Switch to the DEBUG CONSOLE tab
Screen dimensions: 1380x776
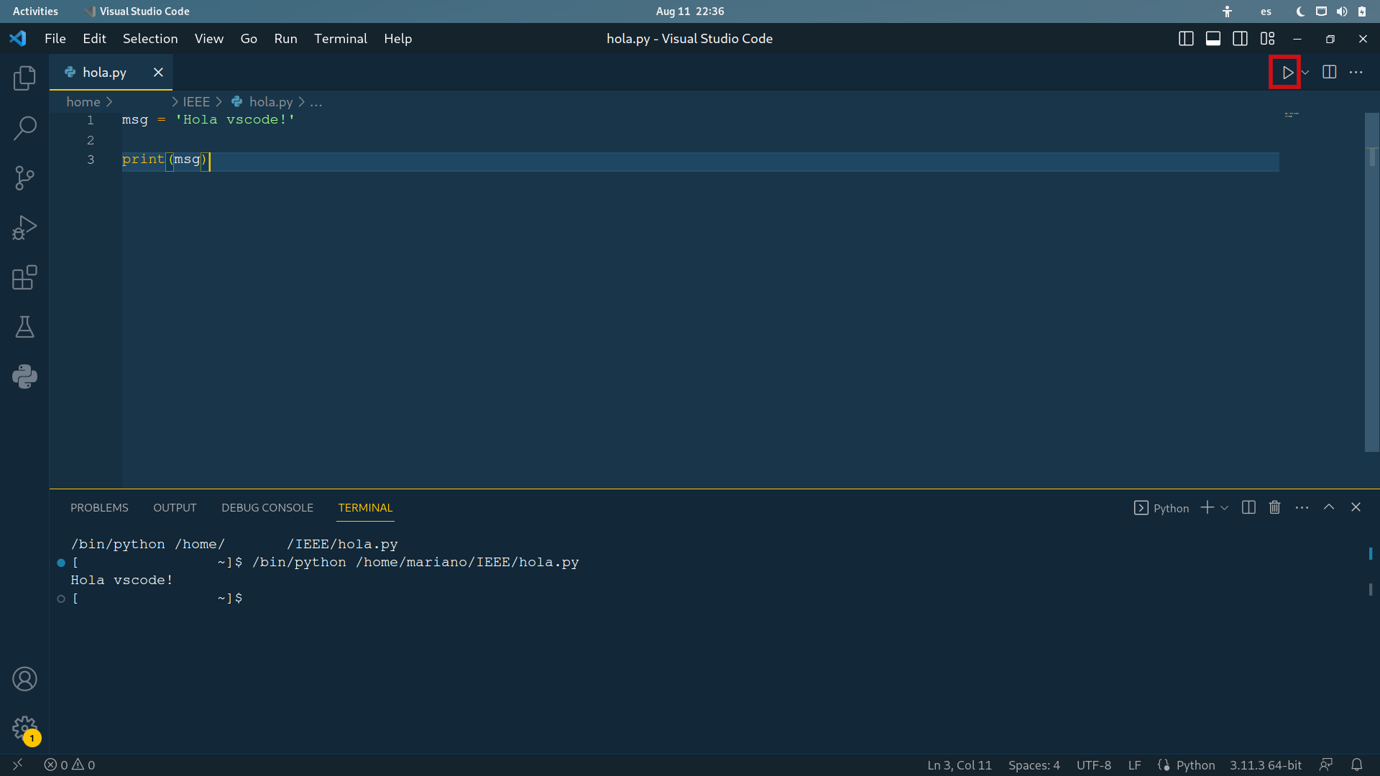tap(267, 508)
